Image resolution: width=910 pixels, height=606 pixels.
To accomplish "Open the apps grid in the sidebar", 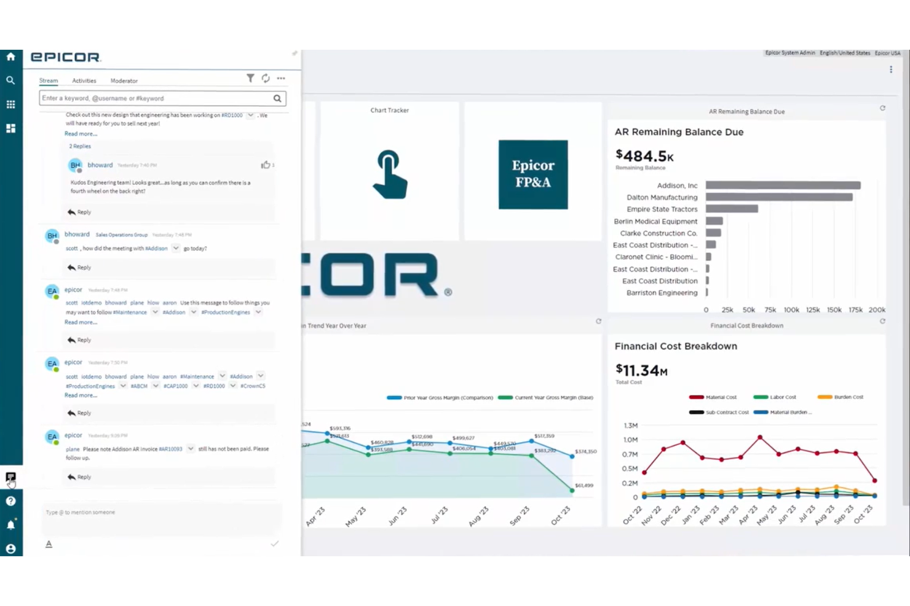I will click(x=10, y=104).
